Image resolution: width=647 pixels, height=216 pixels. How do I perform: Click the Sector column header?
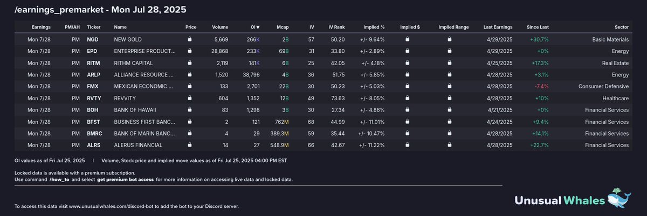(x=621, y=27)
